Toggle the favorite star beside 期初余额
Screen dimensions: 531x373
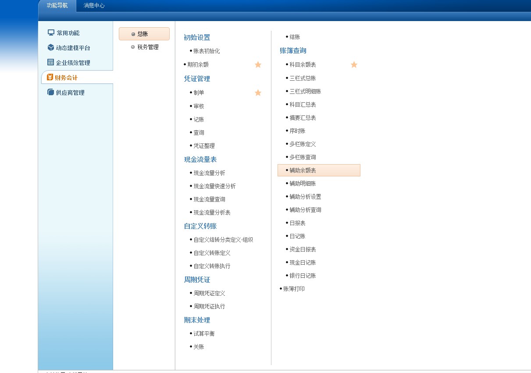point(258,65)
